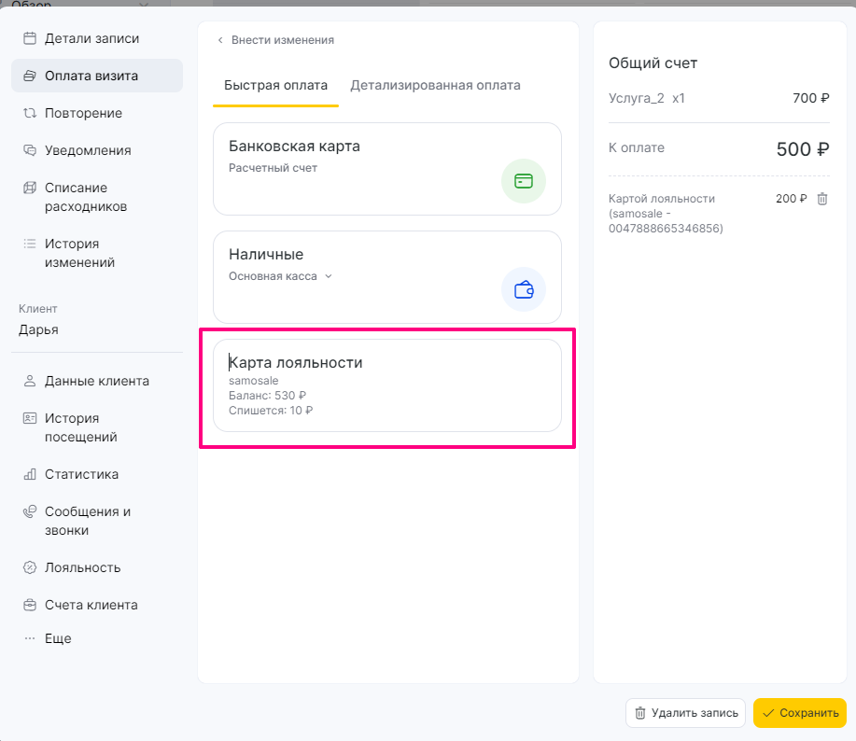
Task: Click the chat icon beside Уведомления
Action: pyautogui.click(x=30, y=150)
